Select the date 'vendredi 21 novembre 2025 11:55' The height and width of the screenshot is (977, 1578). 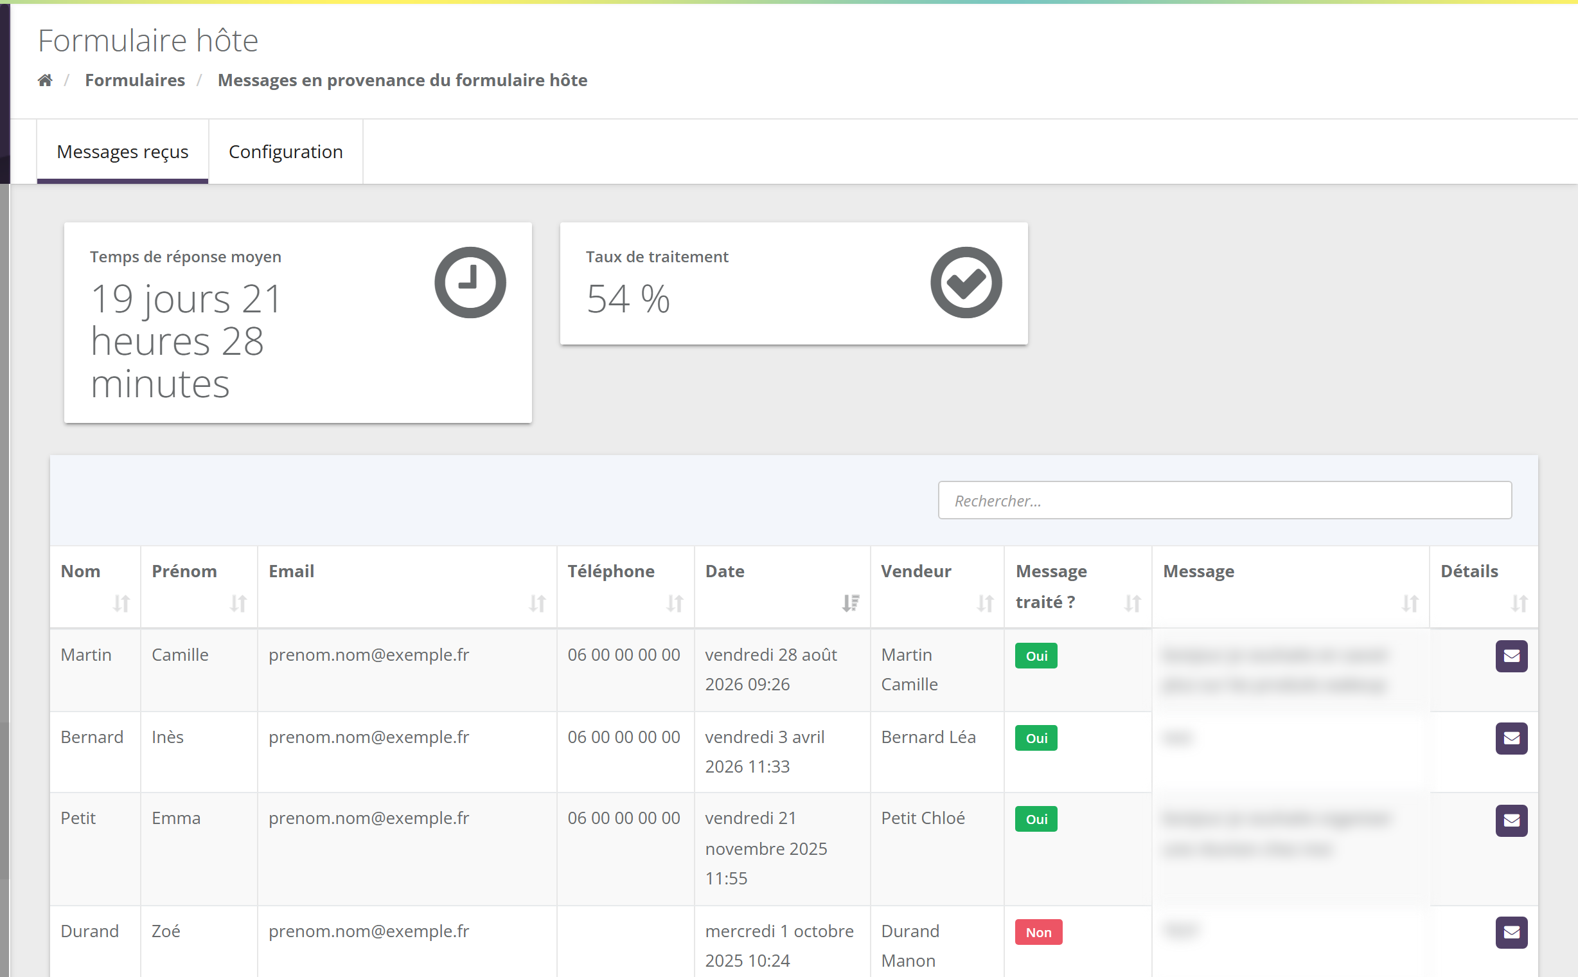pos(766,848)
